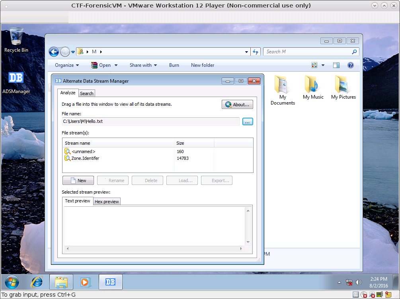Image resolution: width=400 pixels, height=299 pixels.
Task: Click inside the stream preview text area
Action: (x=154, y=226)
